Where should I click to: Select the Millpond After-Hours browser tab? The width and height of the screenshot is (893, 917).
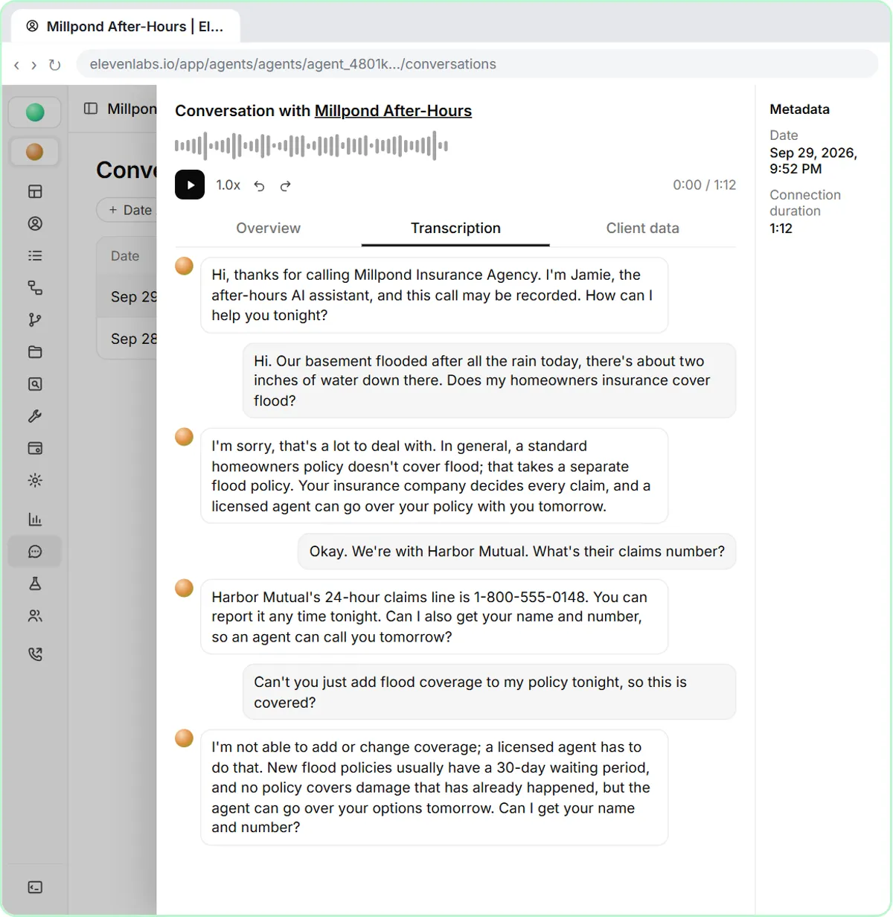[x=125, y=26]
